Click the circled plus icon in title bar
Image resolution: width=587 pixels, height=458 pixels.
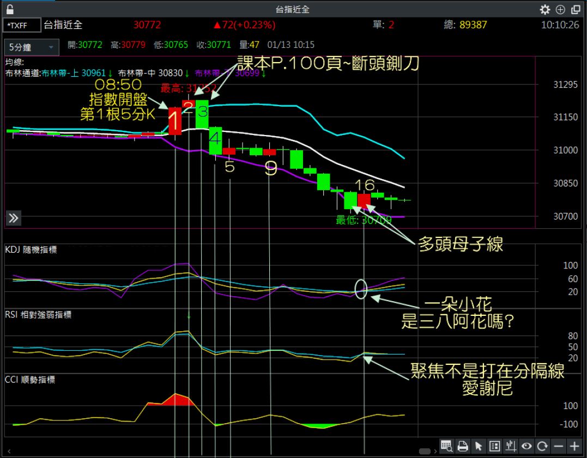560,9
